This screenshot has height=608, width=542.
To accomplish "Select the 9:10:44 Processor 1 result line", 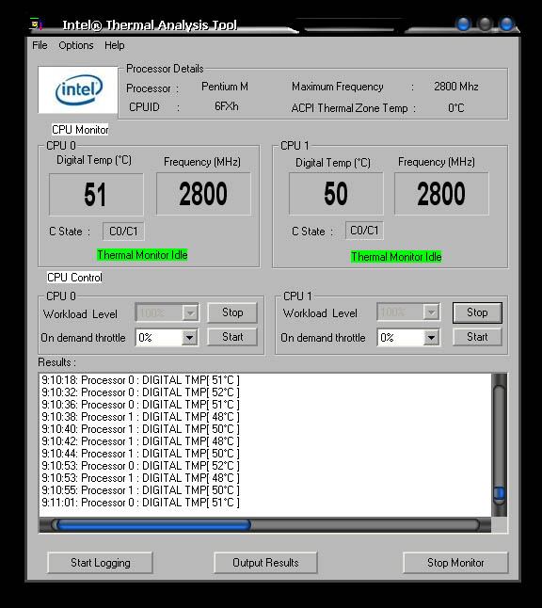I will tap(141, 454).
